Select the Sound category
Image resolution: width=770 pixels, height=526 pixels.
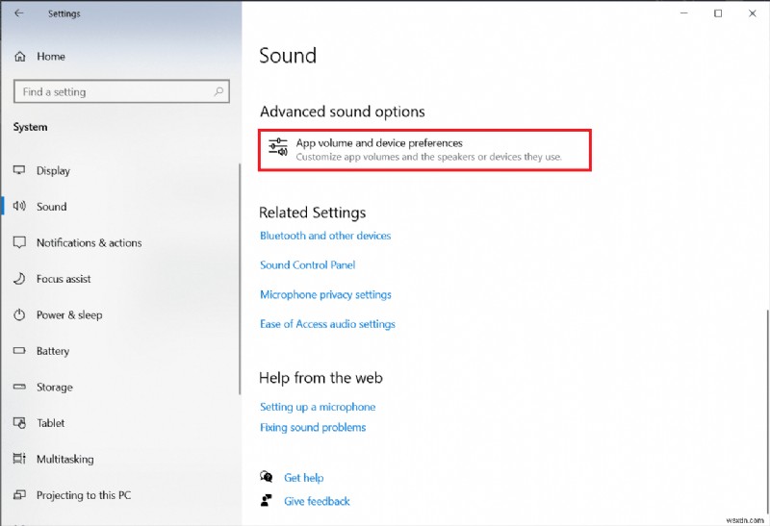click(51, 207)
